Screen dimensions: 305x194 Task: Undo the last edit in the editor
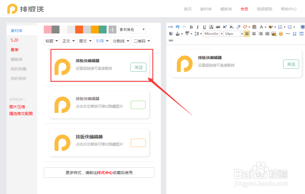pyautogui.click(x=178, y=27)
